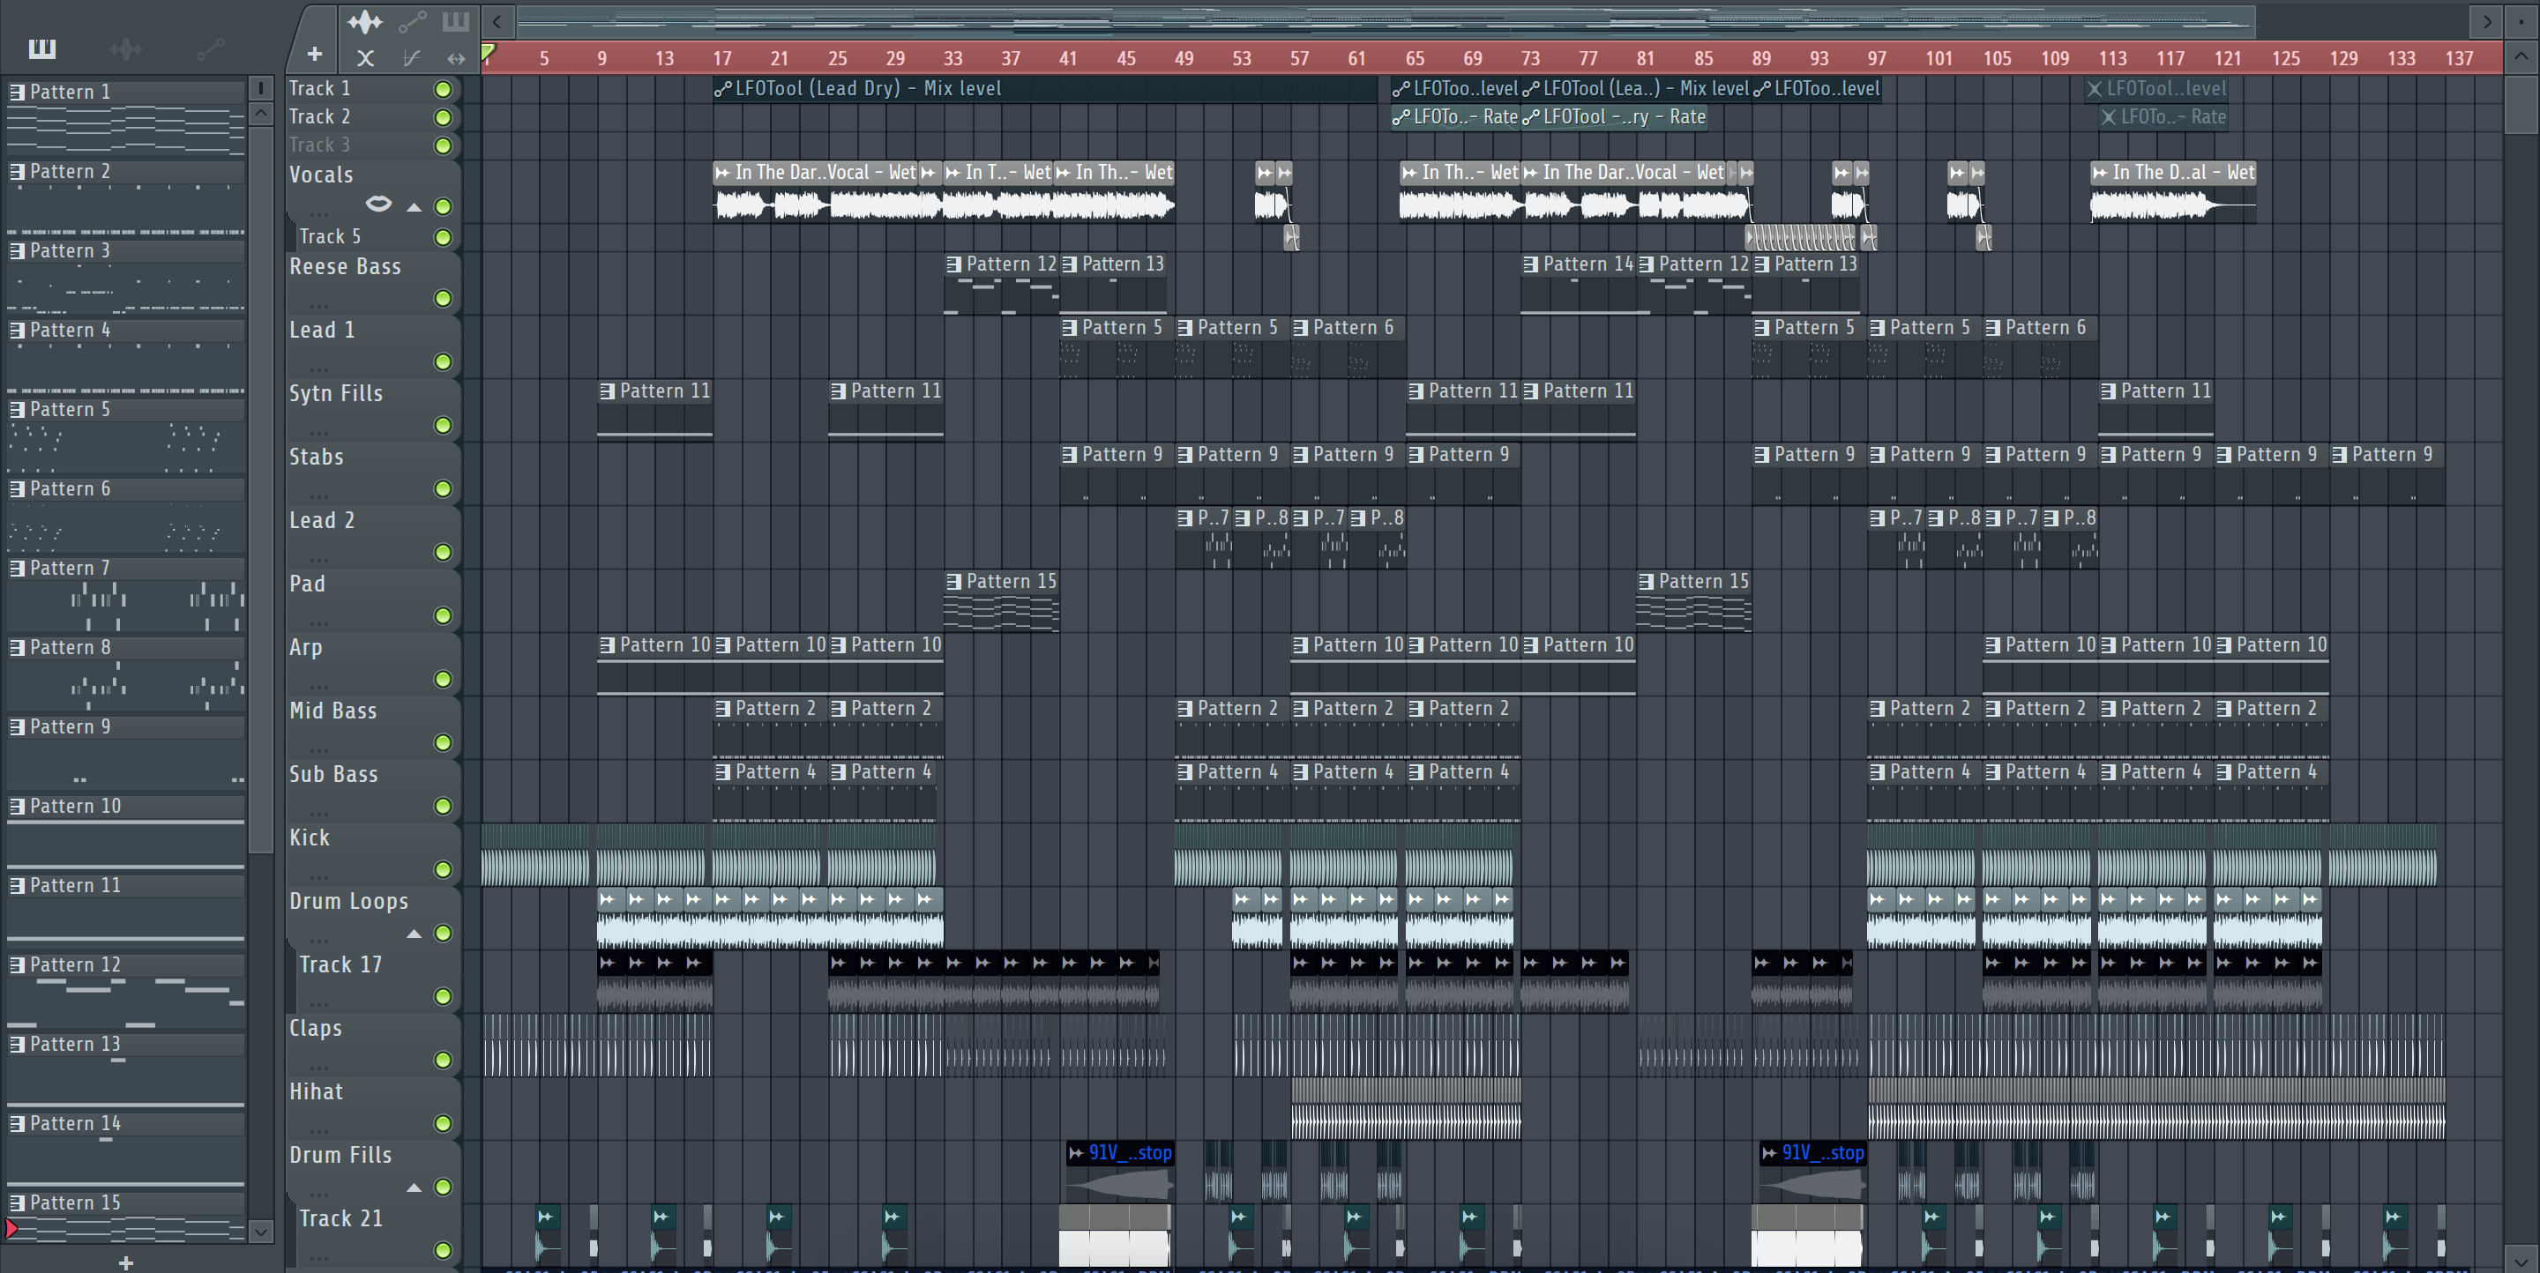
Task: Mute the Reese Bass track
Action: [x=443, y=298]
